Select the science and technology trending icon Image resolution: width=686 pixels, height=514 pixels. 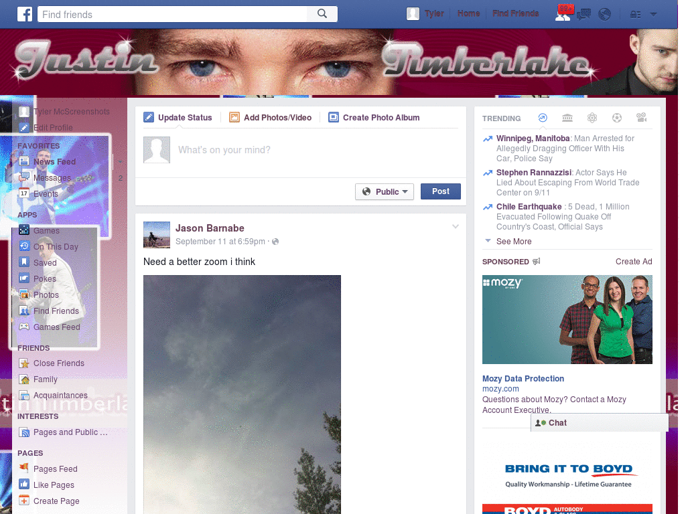point(592,118)
